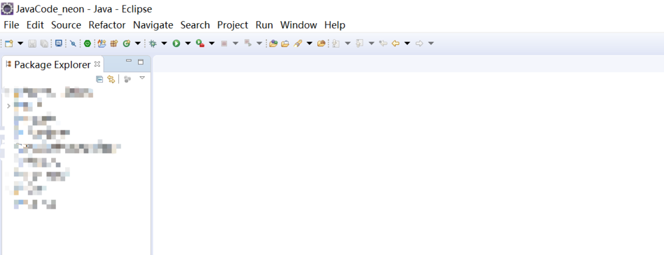
Task: Open the New wizard dropdown arrow
Action: [x=20, y=43]
